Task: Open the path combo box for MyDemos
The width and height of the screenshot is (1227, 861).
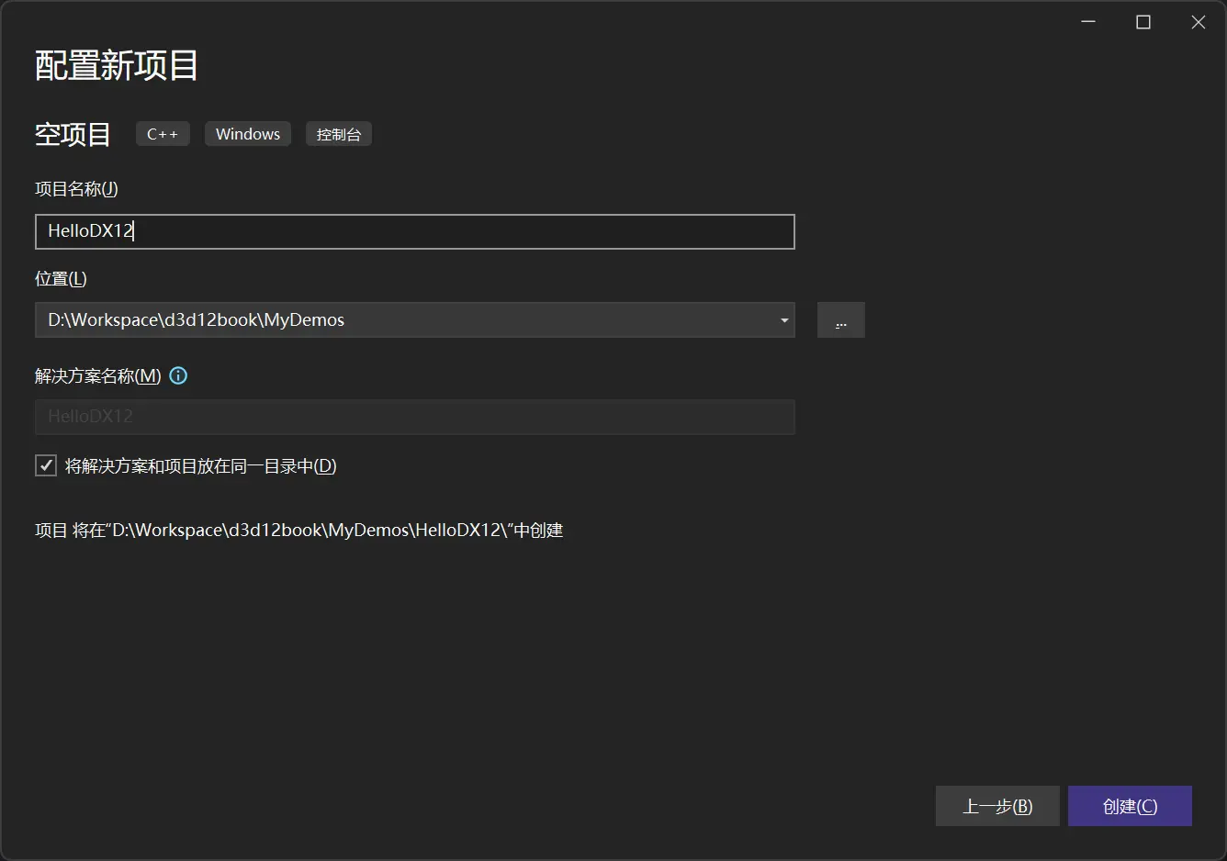Action: point(413,319)
